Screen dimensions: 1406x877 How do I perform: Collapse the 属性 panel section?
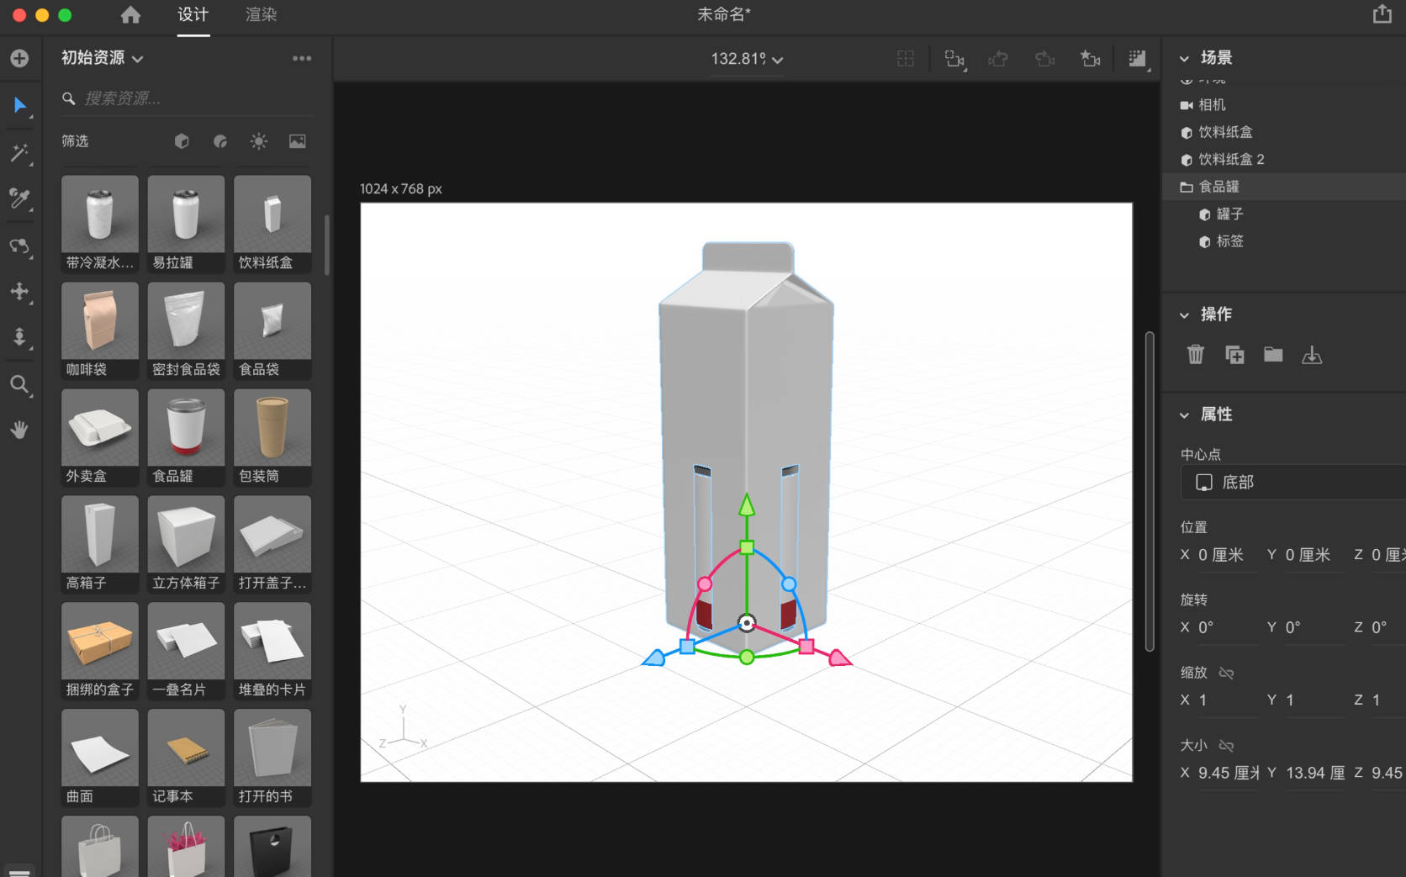(1184, 414)
